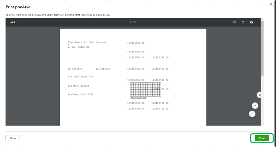Click the 123 Main Street address line
This screenshot has height=147, width=276.
pyautogui.click(x=78, y=86)
